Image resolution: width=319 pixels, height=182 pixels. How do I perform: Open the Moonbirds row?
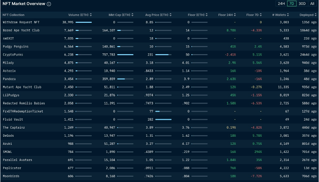click(x=11, y=176)
